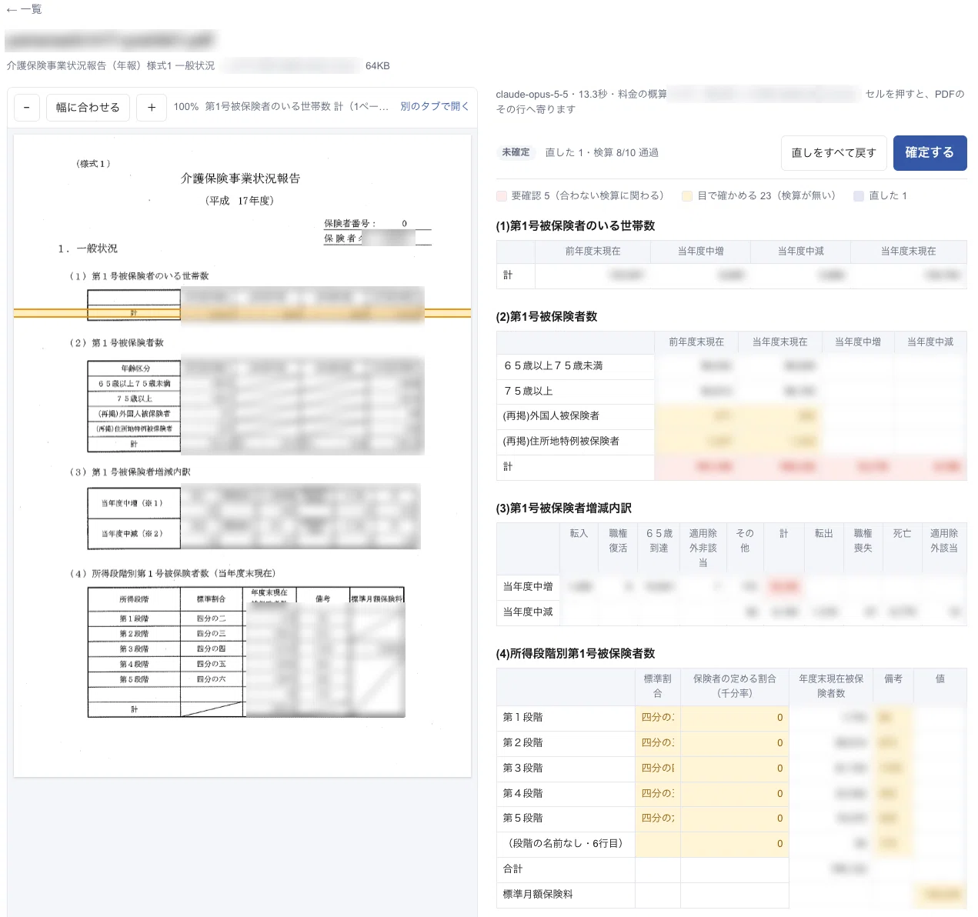Select 第3段階 保険者の定める割合 cell 0
Viewport: 978px width, 917px height.
[x=735, y=769]
